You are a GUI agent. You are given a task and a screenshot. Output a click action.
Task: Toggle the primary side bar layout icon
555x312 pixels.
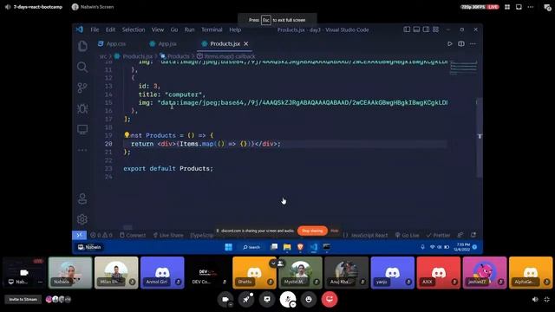pyautogui.click(x=407, y=29)
